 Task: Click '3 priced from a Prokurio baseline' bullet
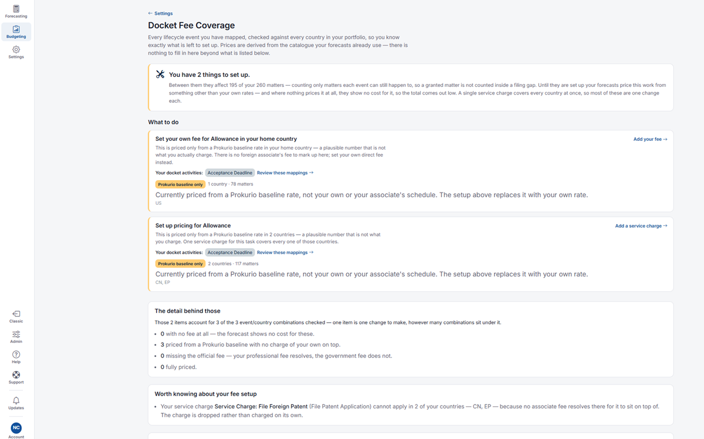[x=251, y=345]
